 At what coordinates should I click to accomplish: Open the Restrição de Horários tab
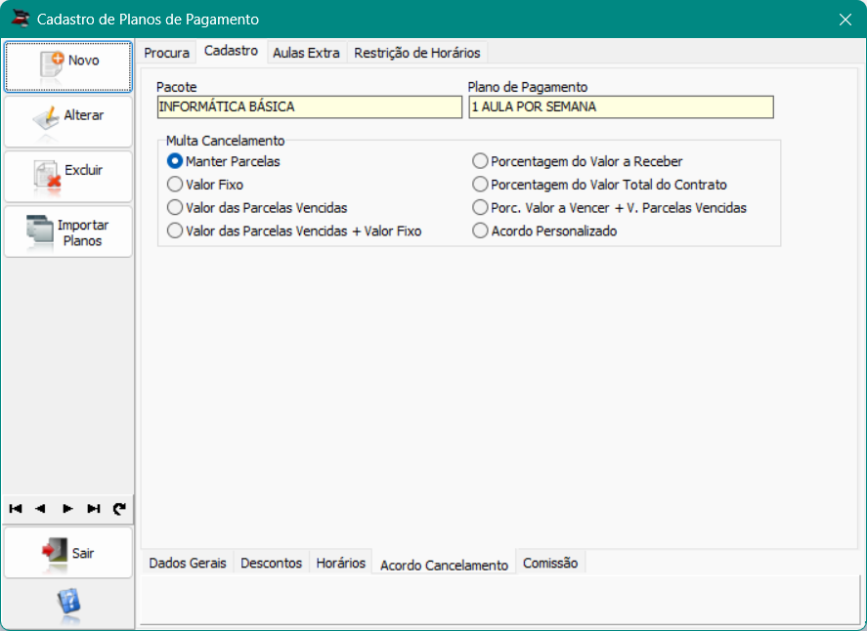(417, 53)
